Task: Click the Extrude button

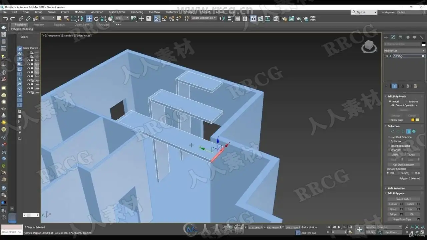Action: 393,204
